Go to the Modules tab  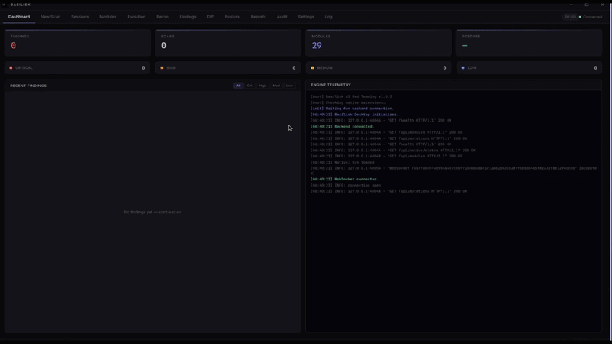[x=108, y=17]
